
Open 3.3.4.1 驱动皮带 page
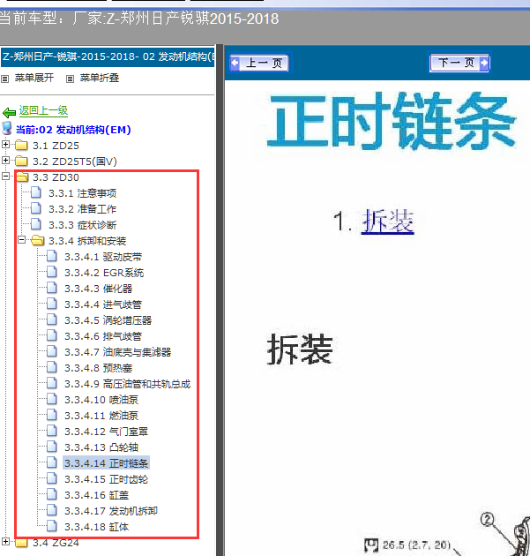pos(103,257)
